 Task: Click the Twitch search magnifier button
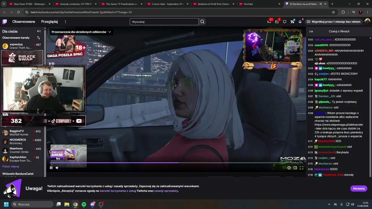[203, 22]
